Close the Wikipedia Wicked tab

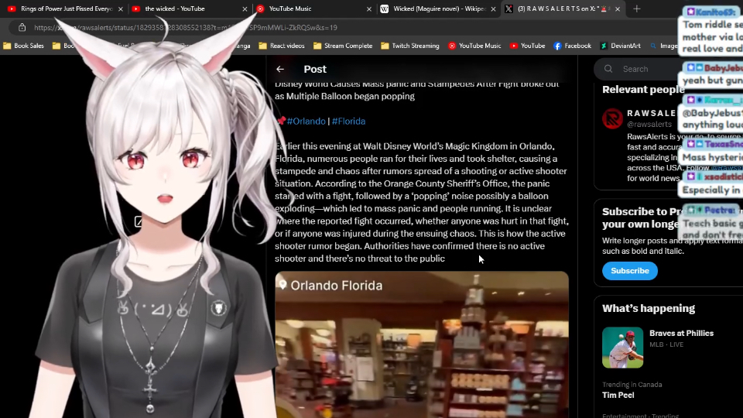tap(493, 9)
